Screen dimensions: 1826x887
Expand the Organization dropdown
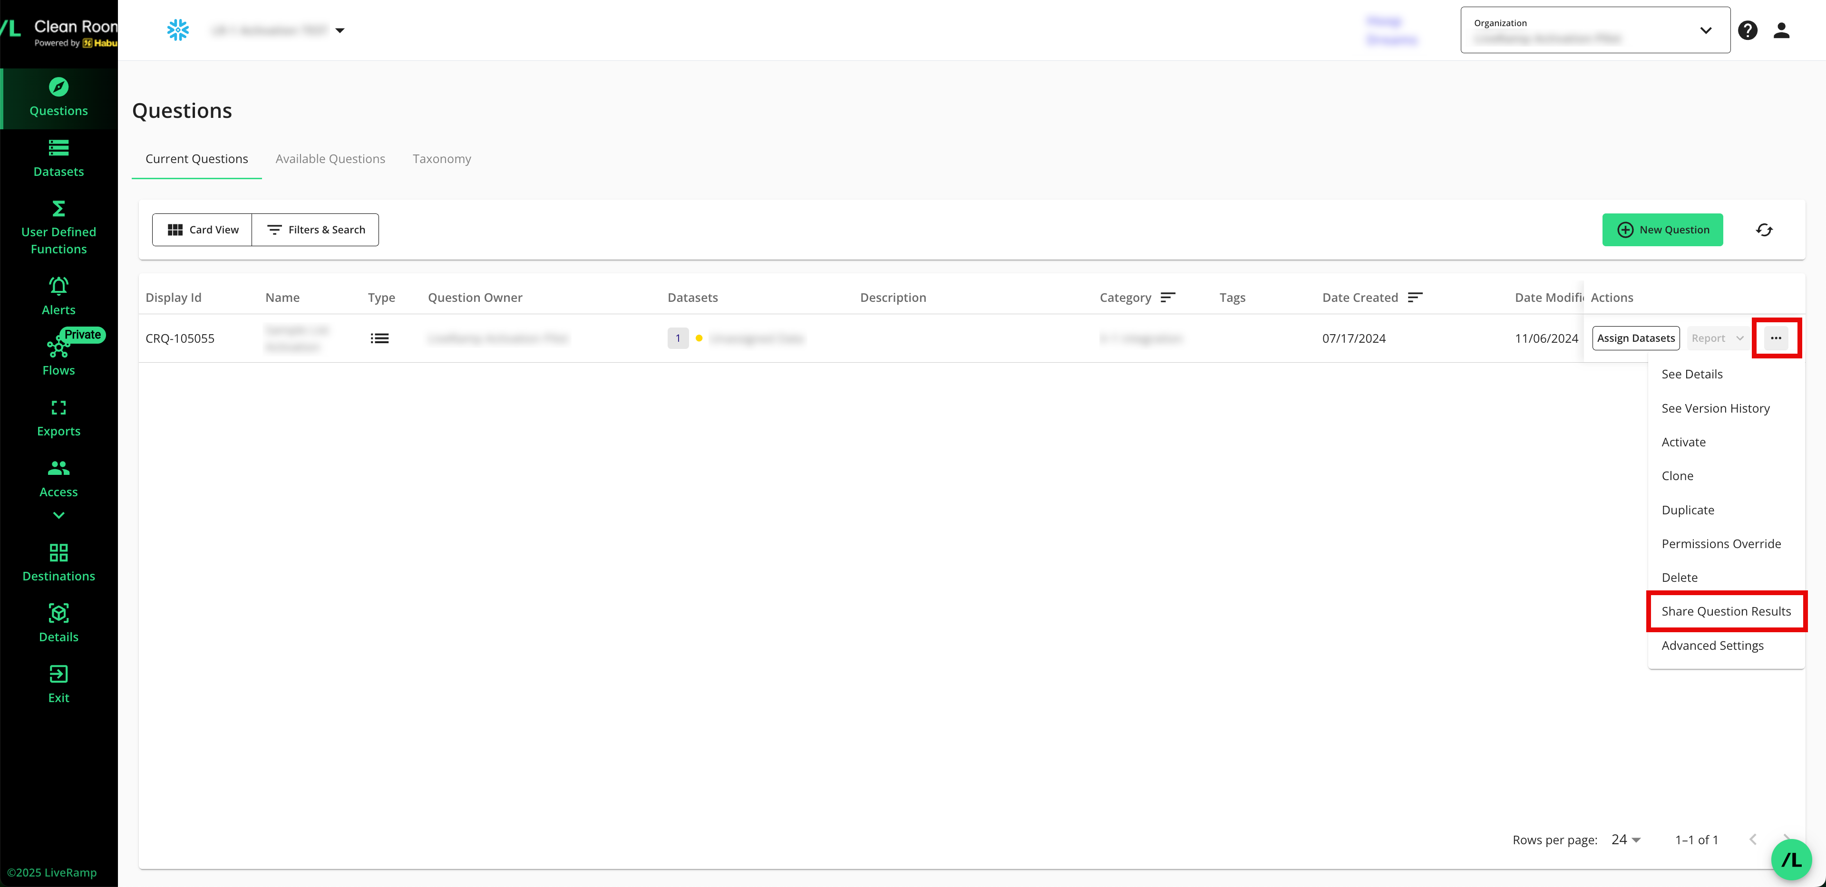[x=1706, y=30]
